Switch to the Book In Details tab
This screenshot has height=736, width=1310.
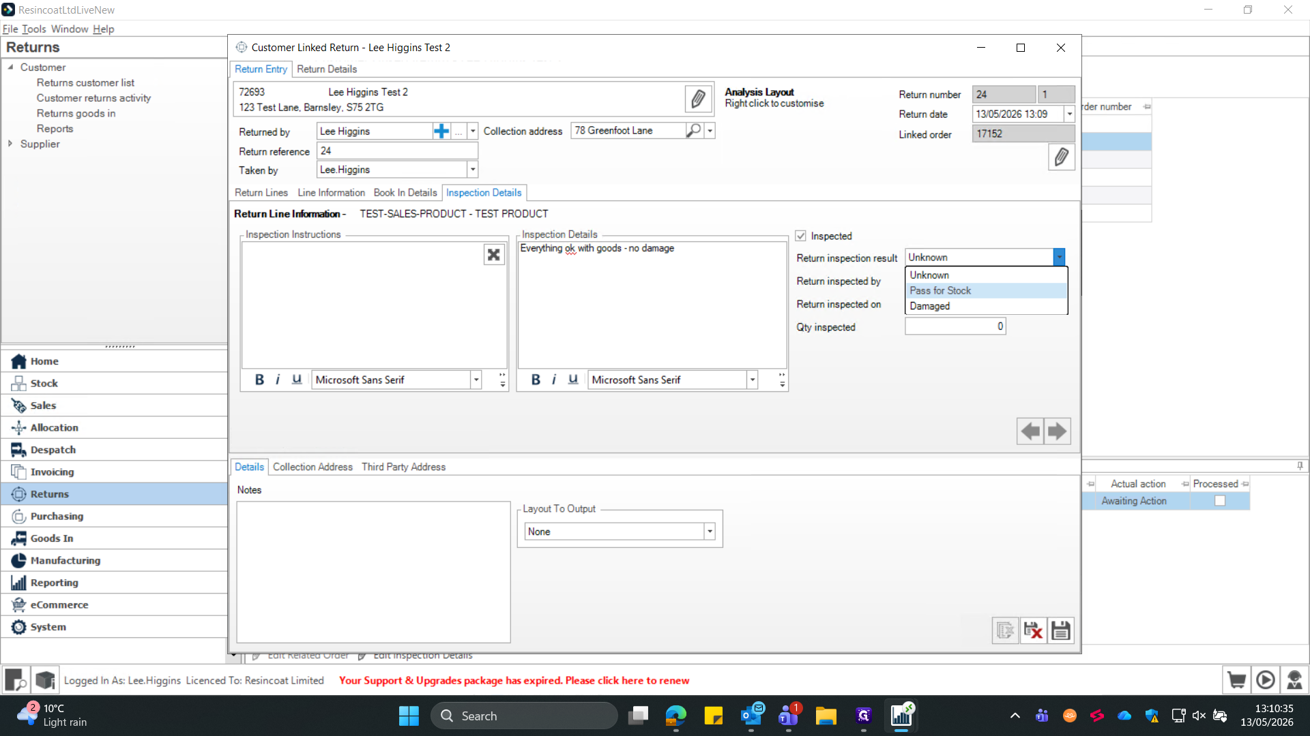[405, 193]
